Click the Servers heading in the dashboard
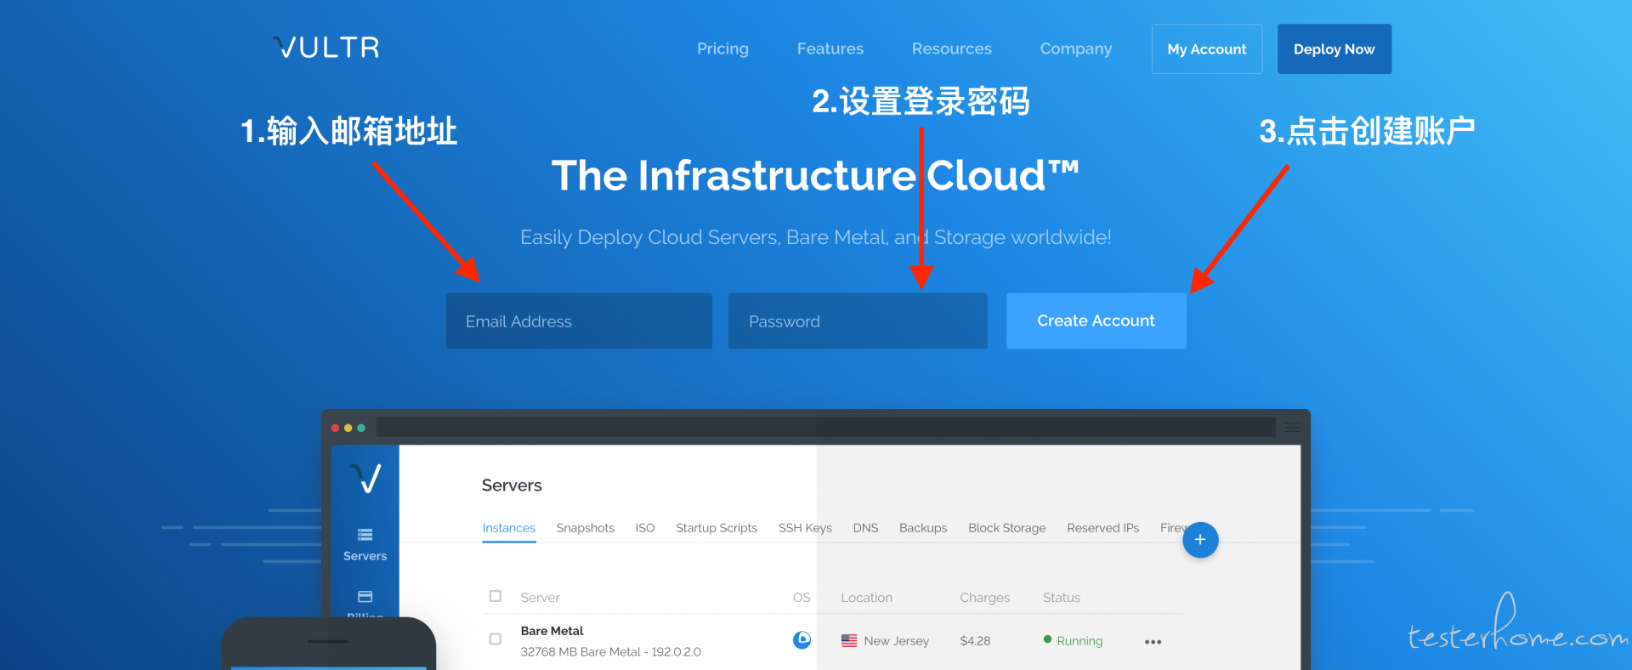Screen dimensions: 1632x670 512,485
